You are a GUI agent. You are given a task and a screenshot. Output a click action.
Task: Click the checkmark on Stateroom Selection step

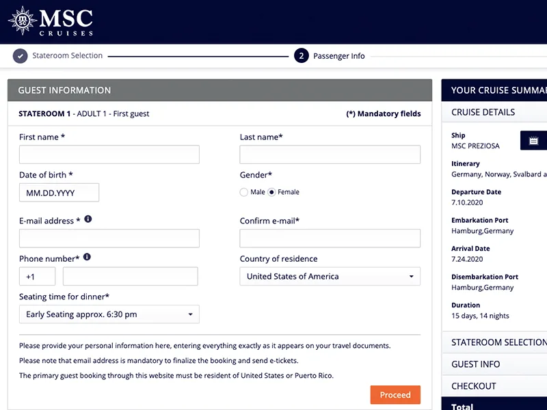click(20, 56)
